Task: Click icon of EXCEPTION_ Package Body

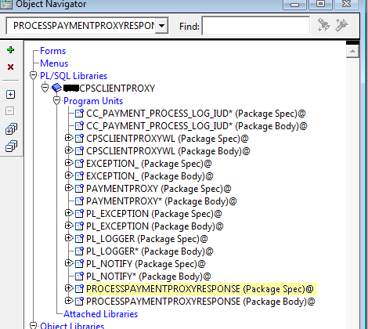Action: click(x=79, y=176)
